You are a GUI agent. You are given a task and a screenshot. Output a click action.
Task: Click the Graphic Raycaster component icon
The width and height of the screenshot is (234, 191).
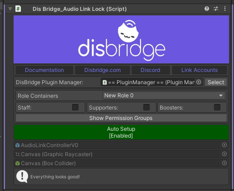pos(18,154)
